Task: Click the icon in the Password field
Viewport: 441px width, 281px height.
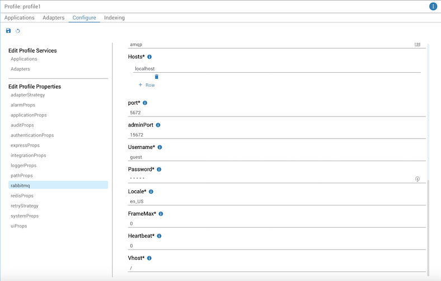Action: [417, 179]
